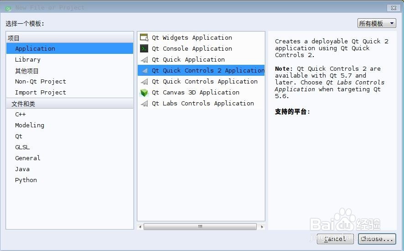The height and width of the screenshot is (251, 404).
Task: Choose Qt Quick Controls Application template text
Action: pos(205,82)
